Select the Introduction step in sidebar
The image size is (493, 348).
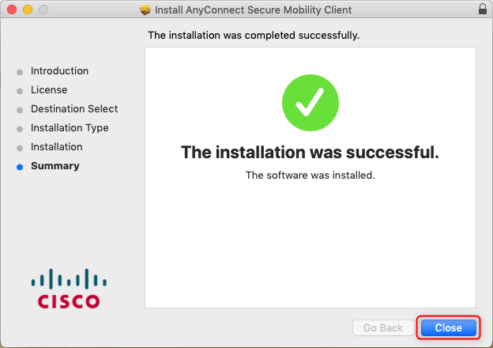[x=59, y=71]
